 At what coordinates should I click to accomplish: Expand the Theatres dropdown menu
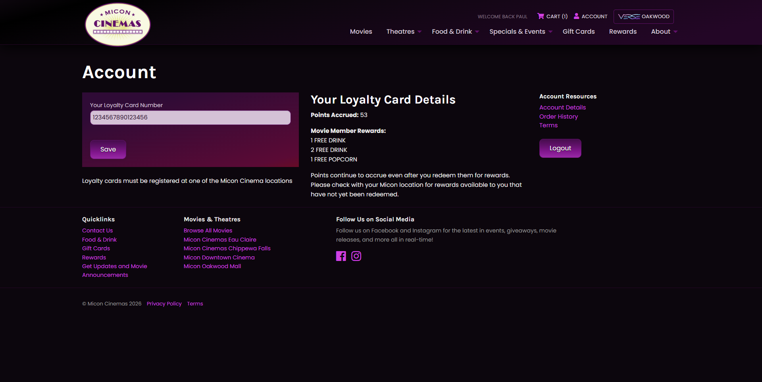point(403,32)
